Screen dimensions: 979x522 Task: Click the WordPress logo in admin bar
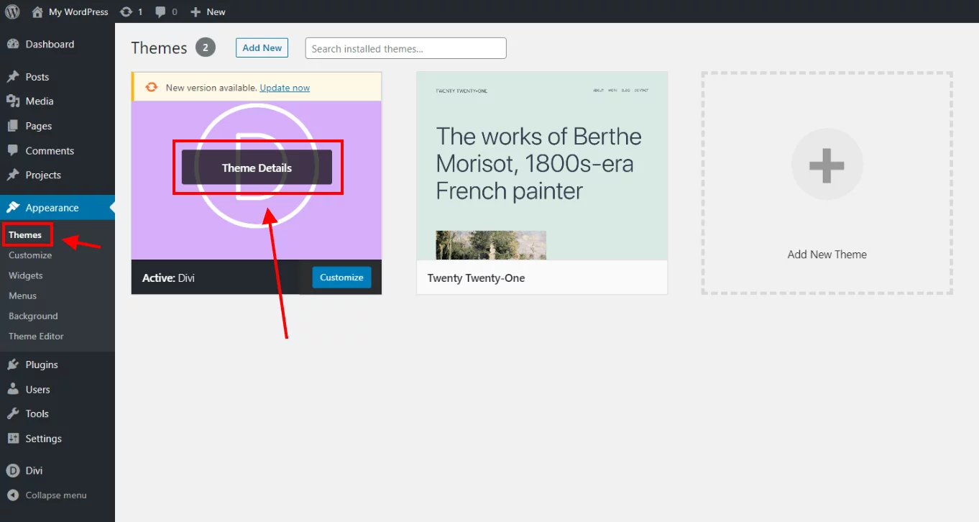(x=12, y=12)
